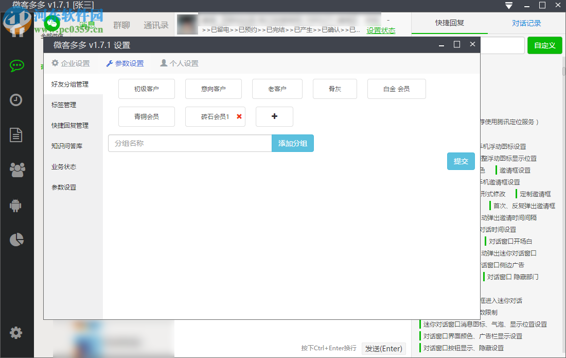Delete 砖石会员1 group via red X
Viewport: 566px width, 358px height.
[239, 116]
